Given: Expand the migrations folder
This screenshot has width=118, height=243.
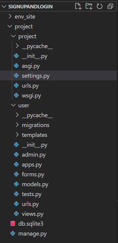Looking at the screenshot, I should click(17, 125).
